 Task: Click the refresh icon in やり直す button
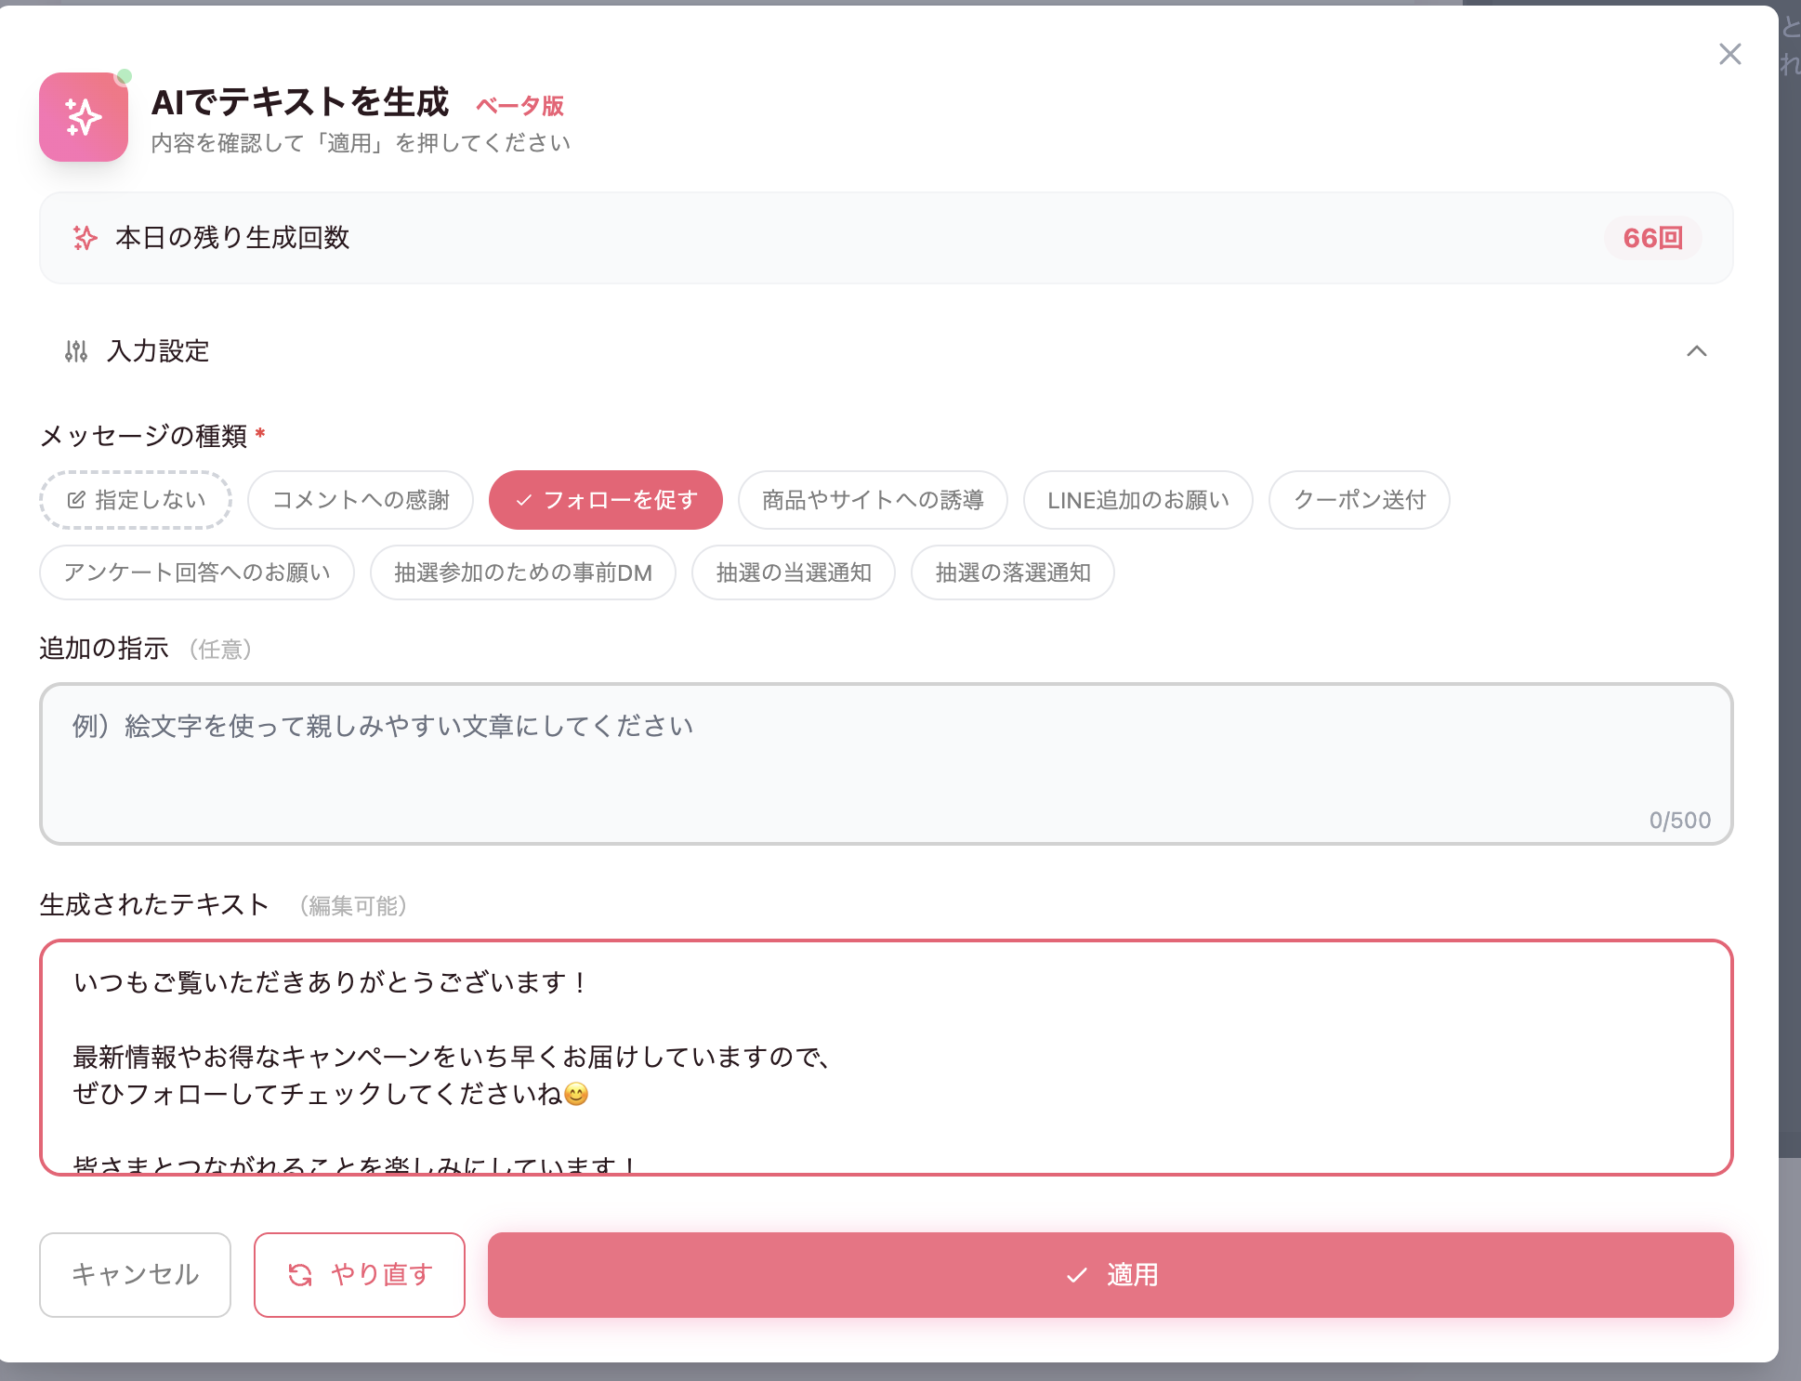[300, 1275]
